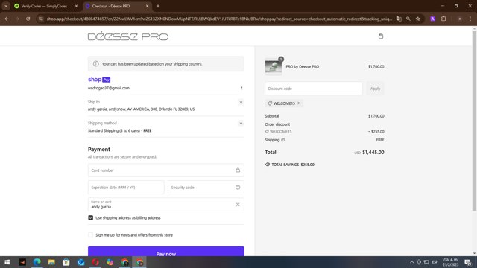
Task: Open the zoom magnifier icon in address bar
Action: (x=408, y=19)
